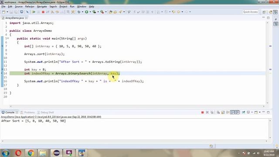Click the Clear Console icon
Image resolution: width=279 pixels, height=157 pixels.
[218, 113]
